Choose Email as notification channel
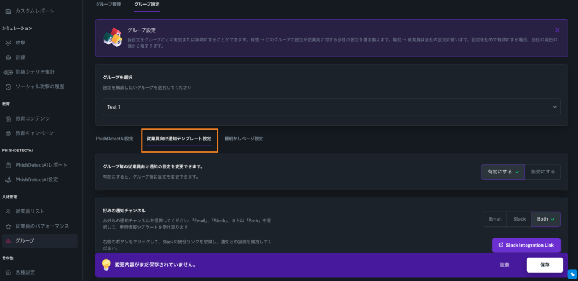This screenshot has width=578, height=281. click(x=494, y=219)
